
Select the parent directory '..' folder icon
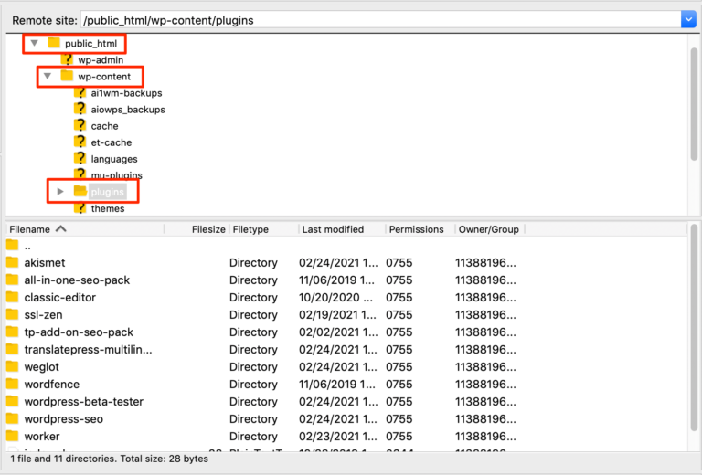(x=13, y=245)
